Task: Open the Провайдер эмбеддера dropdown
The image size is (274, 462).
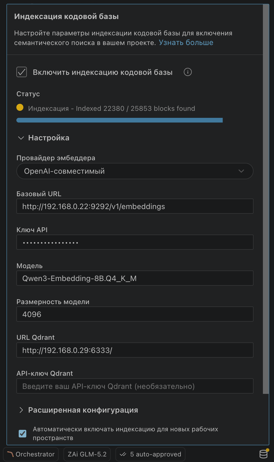Action: pyautogui.click(x=135, y=171)
